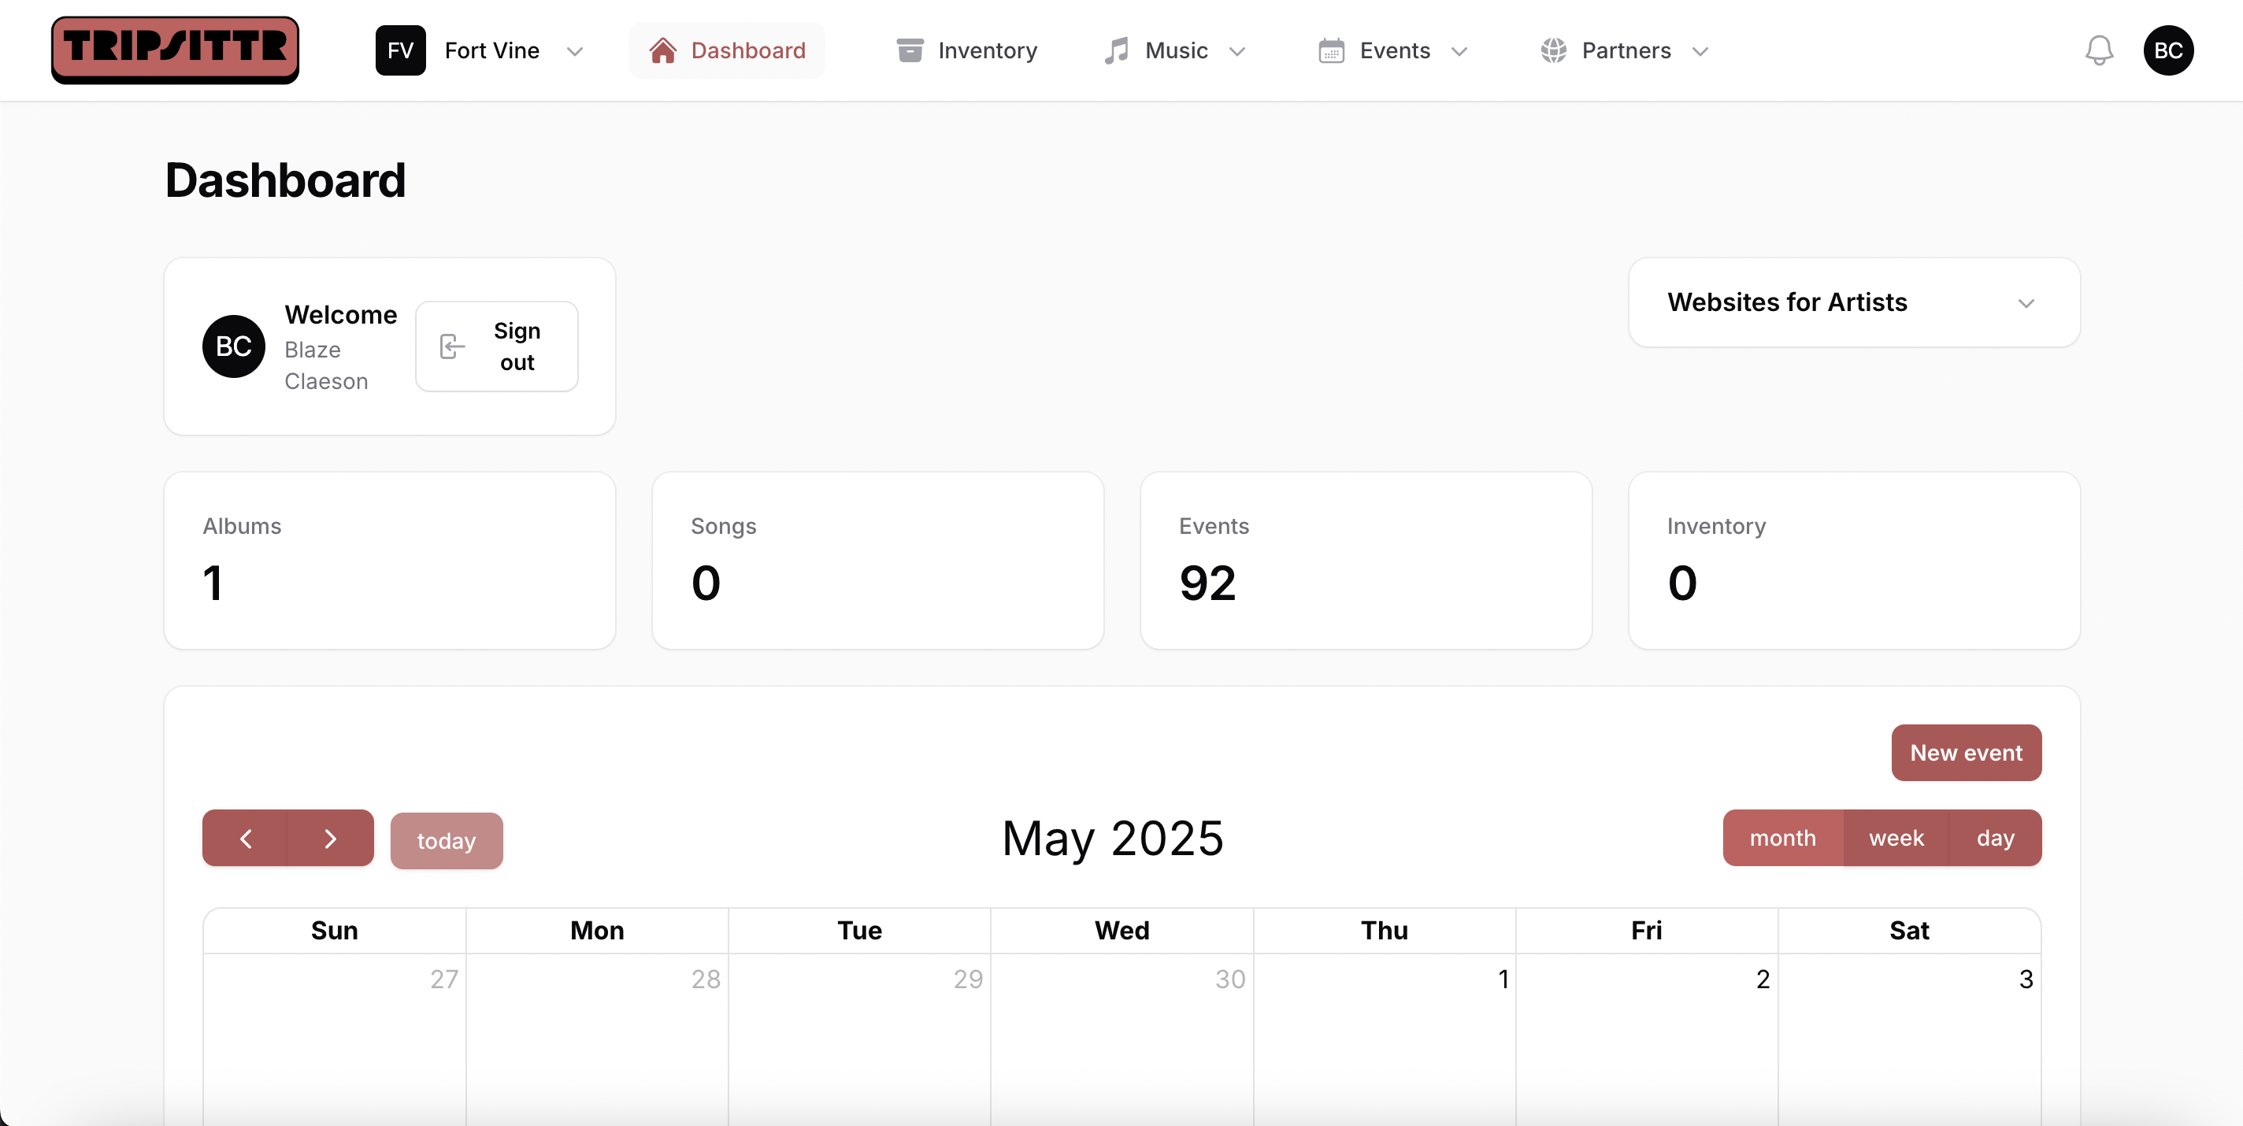Screen dimensions: 2243x1126
Task: Switch calendar to month view
Action: point(1782,838)
